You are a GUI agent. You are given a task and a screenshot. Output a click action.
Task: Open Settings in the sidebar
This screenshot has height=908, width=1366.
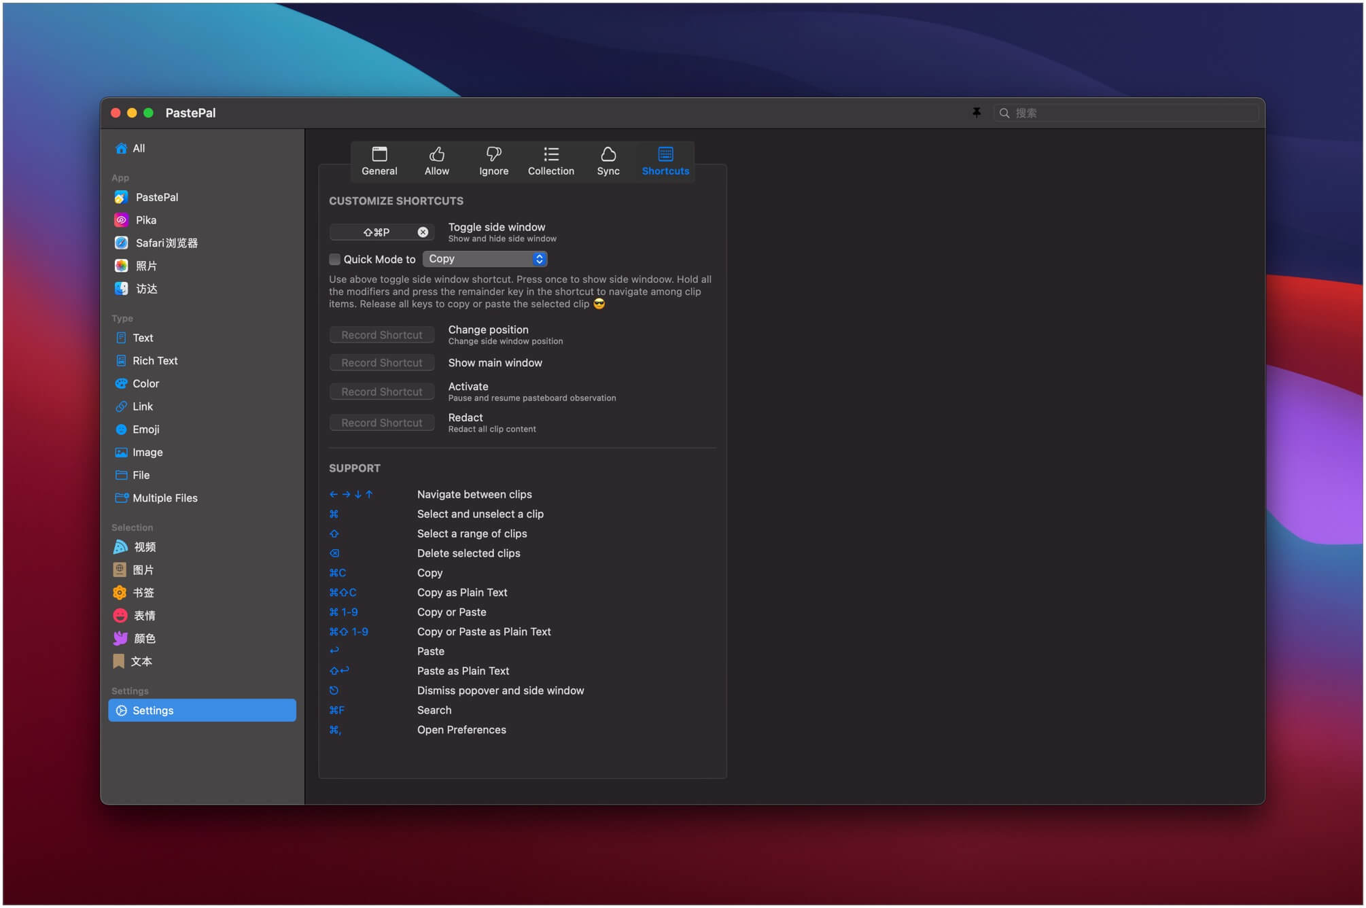point(202,710)
